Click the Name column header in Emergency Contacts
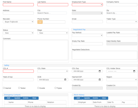 pos(17,102)
